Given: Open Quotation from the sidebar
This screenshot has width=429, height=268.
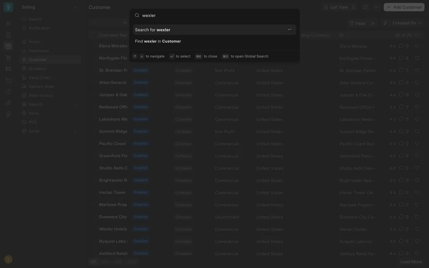Looking at the screenshot, I should [38, 69].
